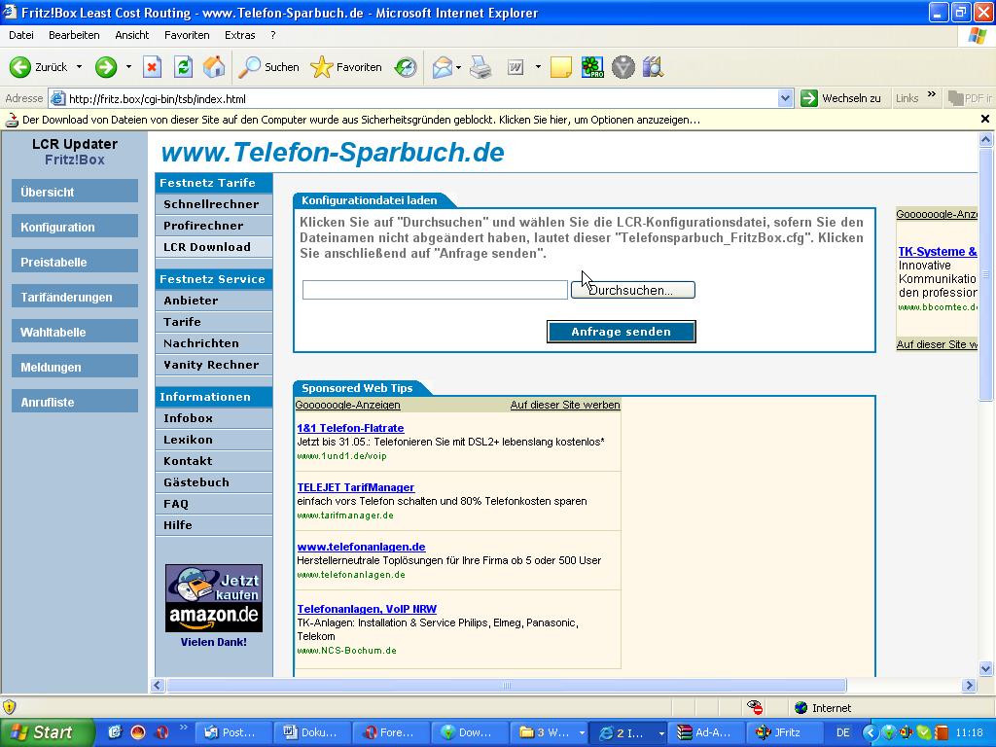Open Preistabelle in the LCR Updater sidebar

(x=74, y=262)
